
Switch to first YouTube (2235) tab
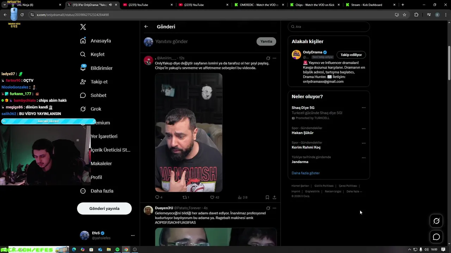coord(148,5)
